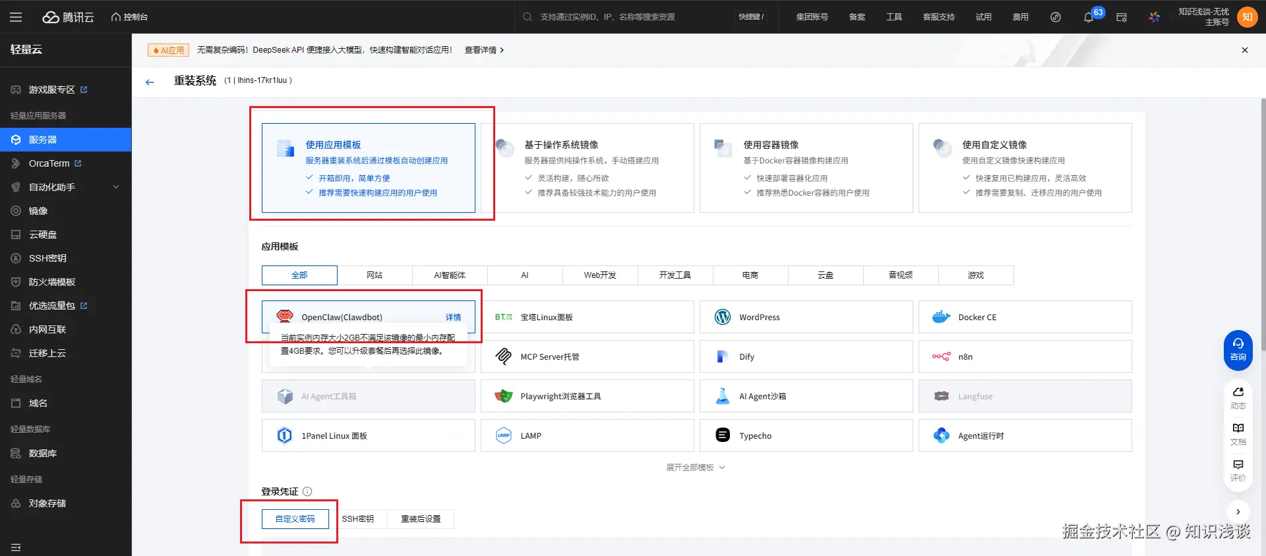Open 数据库 in the sidebar
The image size is (1266, 556).
coord(43,453)
